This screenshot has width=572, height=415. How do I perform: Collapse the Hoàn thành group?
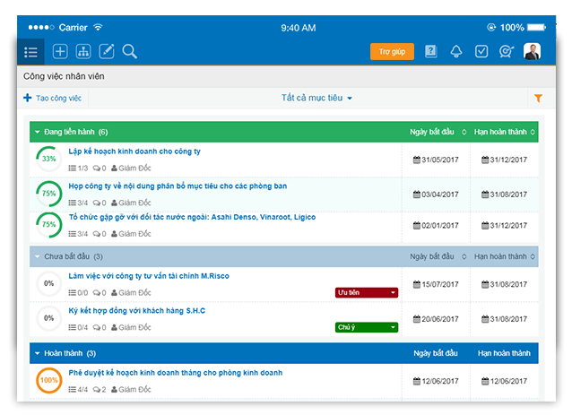38,353
